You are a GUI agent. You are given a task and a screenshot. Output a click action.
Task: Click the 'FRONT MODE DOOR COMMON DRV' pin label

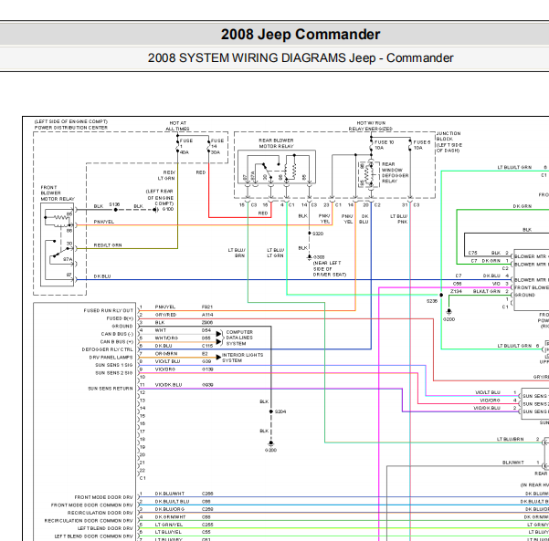click(92, 505)
